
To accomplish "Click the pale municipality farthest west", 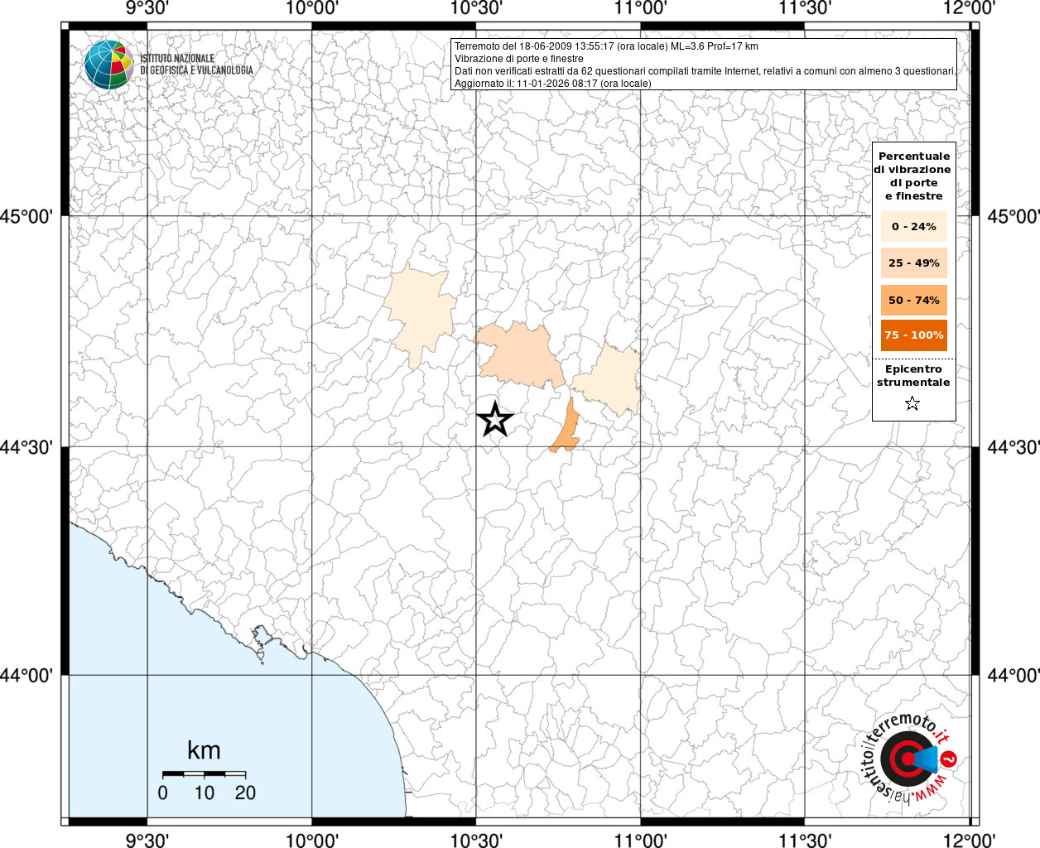I will [x=420, y=316].
